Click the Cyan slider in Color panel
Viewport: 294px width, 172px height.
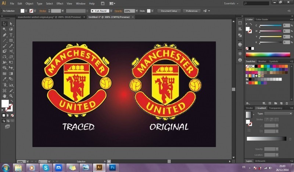click(x=270, y=25)
